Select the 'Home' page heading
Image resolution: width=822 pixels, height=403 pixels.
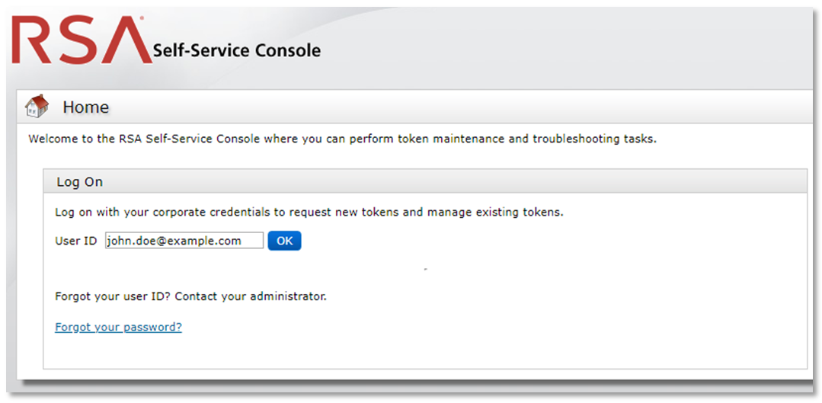(85, 107)
